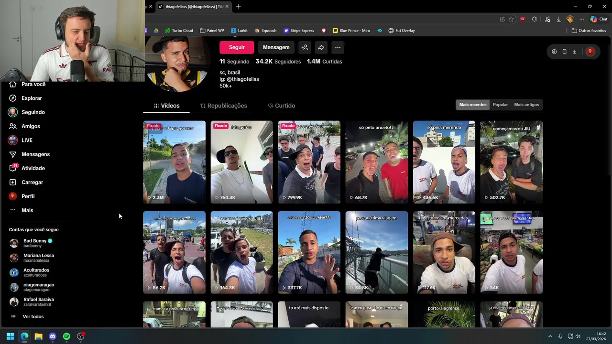Switch to the Republicações tab
The image size is (612, 344).
click(x=223, y=106)
